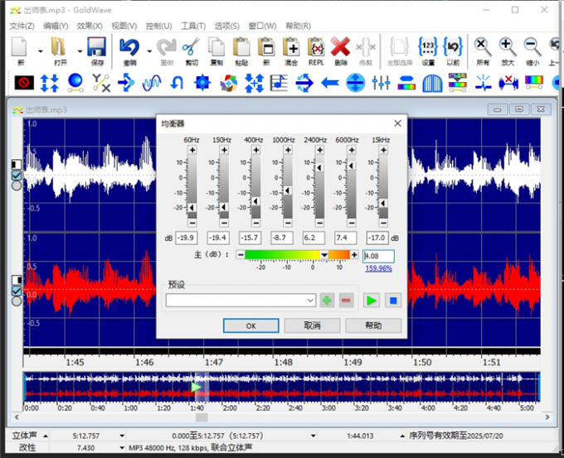564x458 pixels.
Task: Click the Zoom Out (缩小) magnifier icon
Action: [532, 46]
